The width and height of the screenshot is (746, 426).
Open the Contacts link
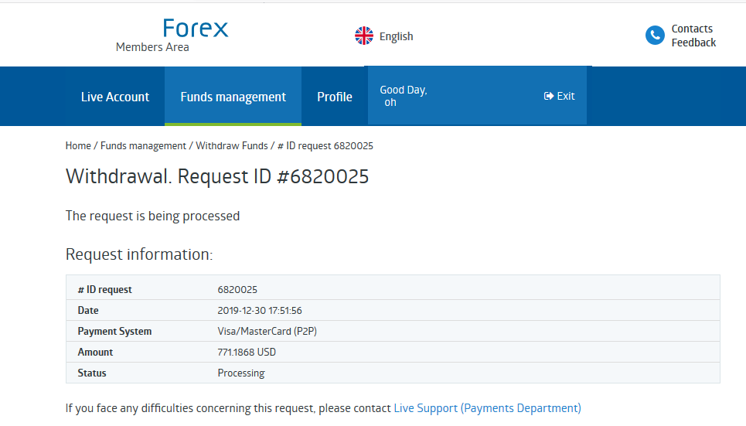[x=692, y=29]
